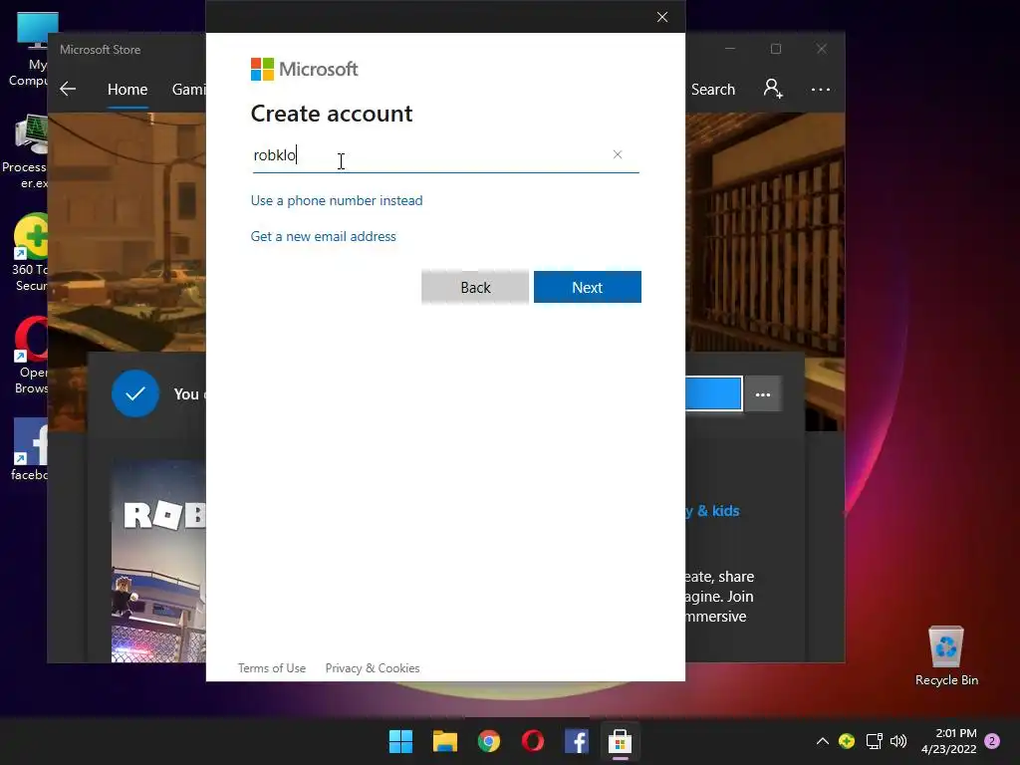Image resolution: width=1020 pixels, height=765 pixels.
Task: Open Terms of Use link
Action: [271, 668]
